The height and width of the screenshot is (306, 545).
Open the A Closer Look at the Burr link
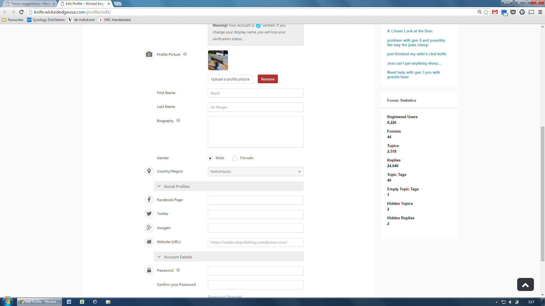point(410,31)
